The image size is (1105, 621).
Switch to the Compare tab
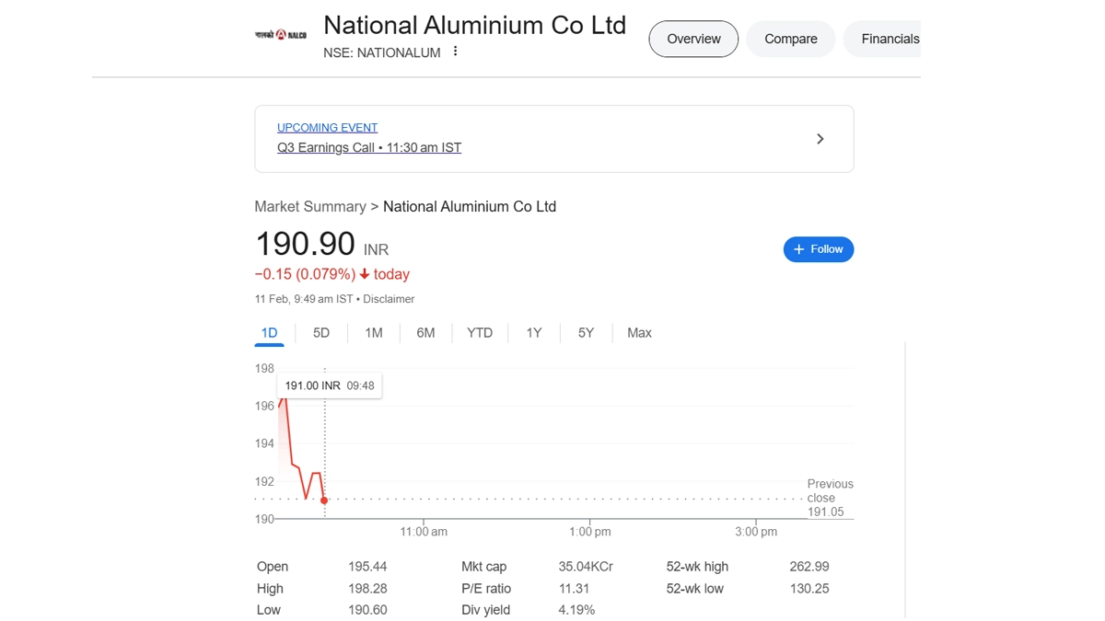point(790,39)
